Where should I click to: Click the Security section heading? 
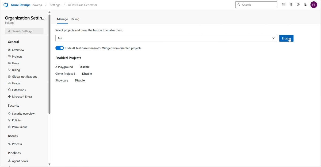14,106
